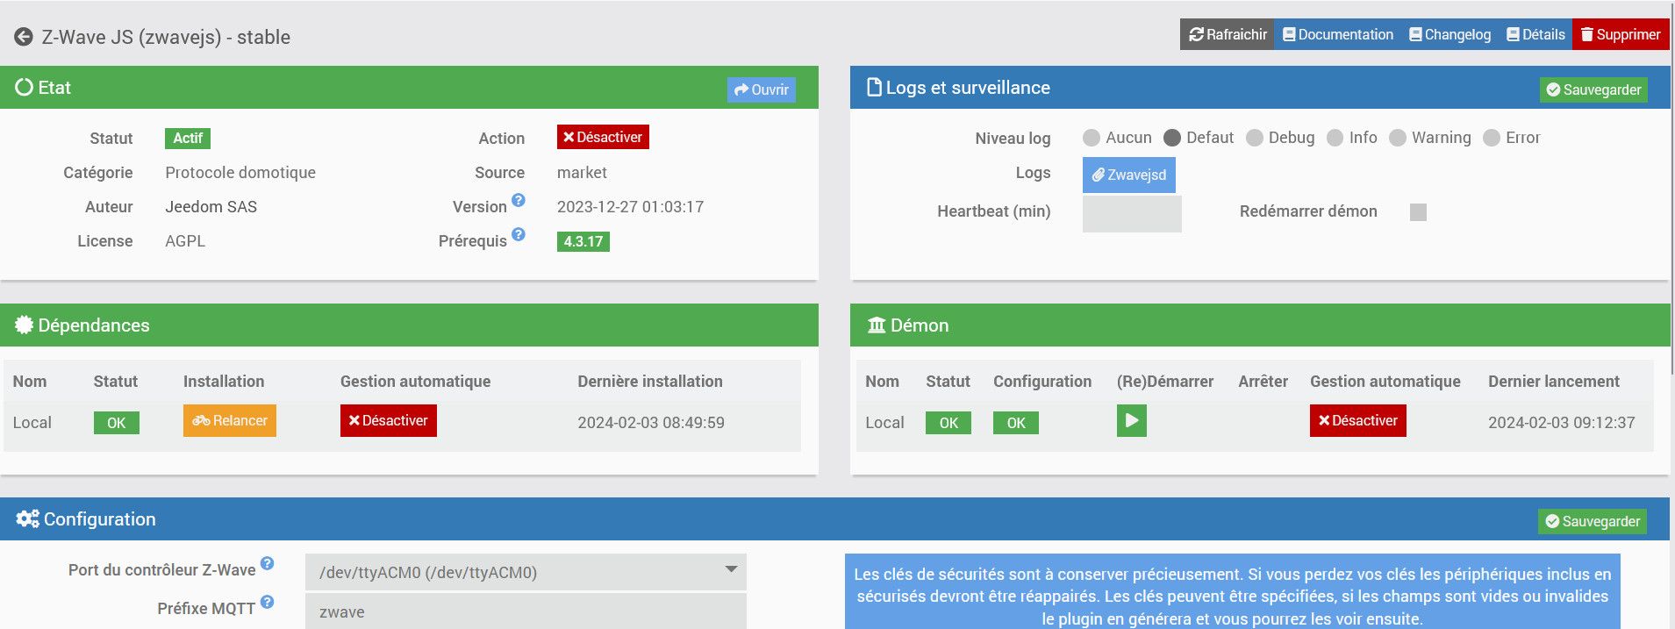Click the 4.3.17 prerequisite version badge
The height and width of the screenshot is (629, 1675).
pyautogui.click(x=583, y=241)
